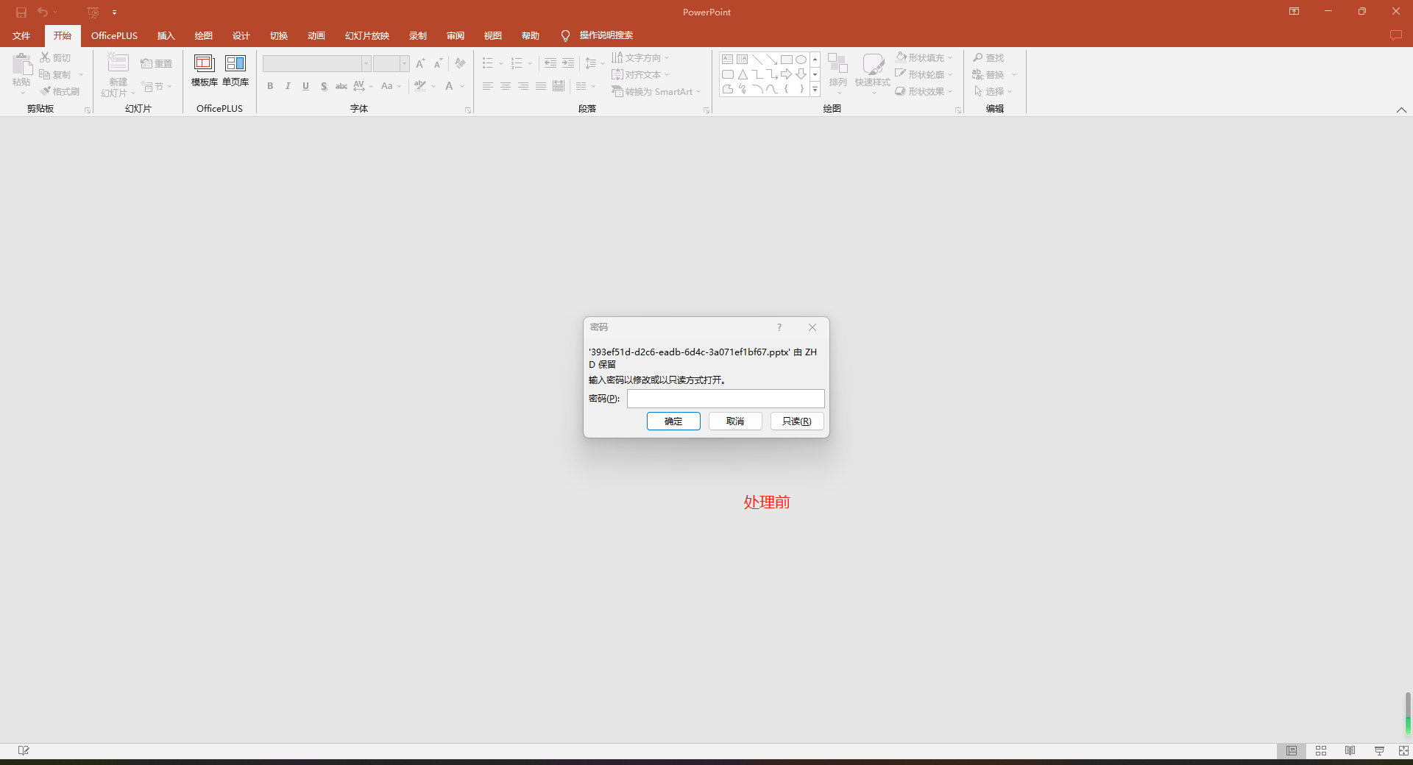Click the 单页库 single page library icon
1413x765 pixels.
(235, 64)
